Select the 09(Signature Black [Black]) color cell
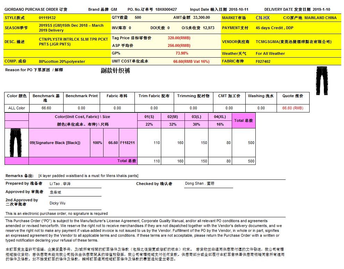344x269 pixels. (55, 143)
